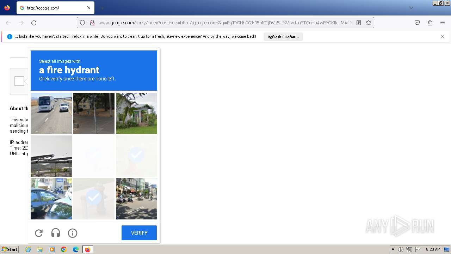Select Firefox window in taskbar
This screenshot has height=254, width=451.
87,249
